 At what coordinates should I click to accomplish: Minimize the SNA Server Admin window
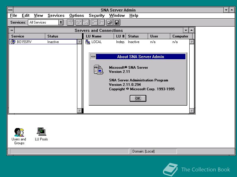pyautogui.click(x=226, y=10)
